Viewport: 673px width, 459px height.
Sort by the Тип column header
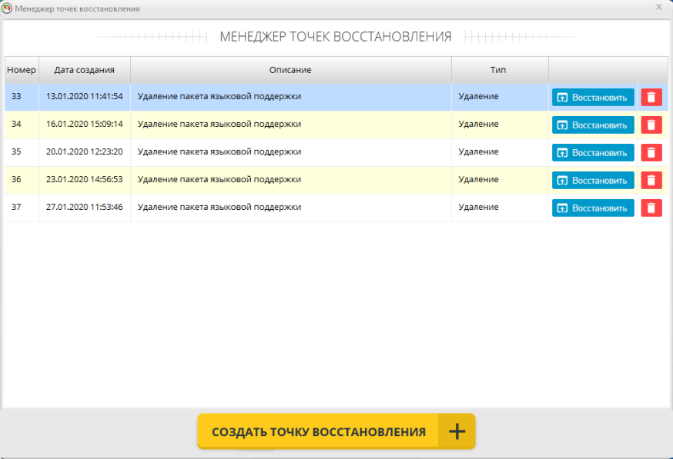(x=499, y=70)
